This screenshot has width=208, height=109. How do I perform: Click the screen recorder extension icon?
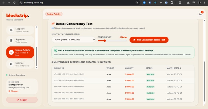click(166, 3)
